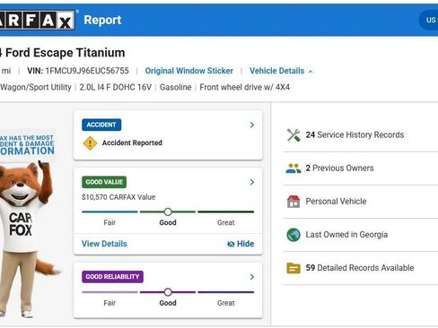The width and height of the screenshot is (438, 328).
Task: Click the Accident Reported text
Action: pyautogui.click(x=132, y=142)
